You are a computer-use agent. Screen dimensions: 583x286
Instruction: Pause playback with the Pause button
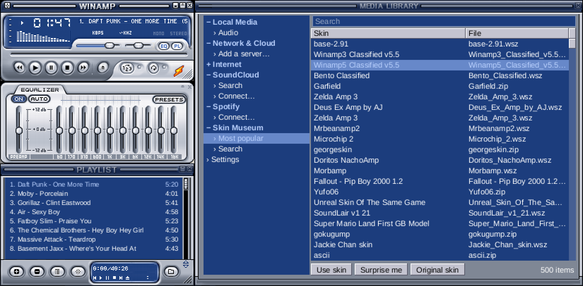click(51, 68)
